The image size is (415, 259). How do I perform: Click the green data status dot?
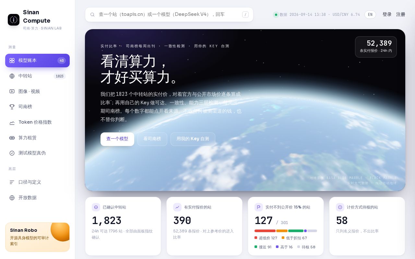pos(276,15)
